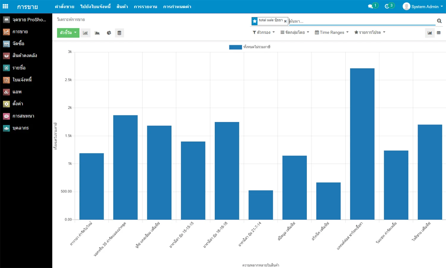This screenshot has height=268, width=446.
Task: Open the apps grid menu icon
Action: (5, 6)
